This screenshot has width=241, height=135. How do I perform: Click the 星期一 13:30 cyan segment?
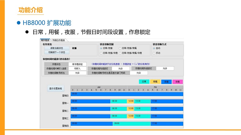(x=142, y=101)
